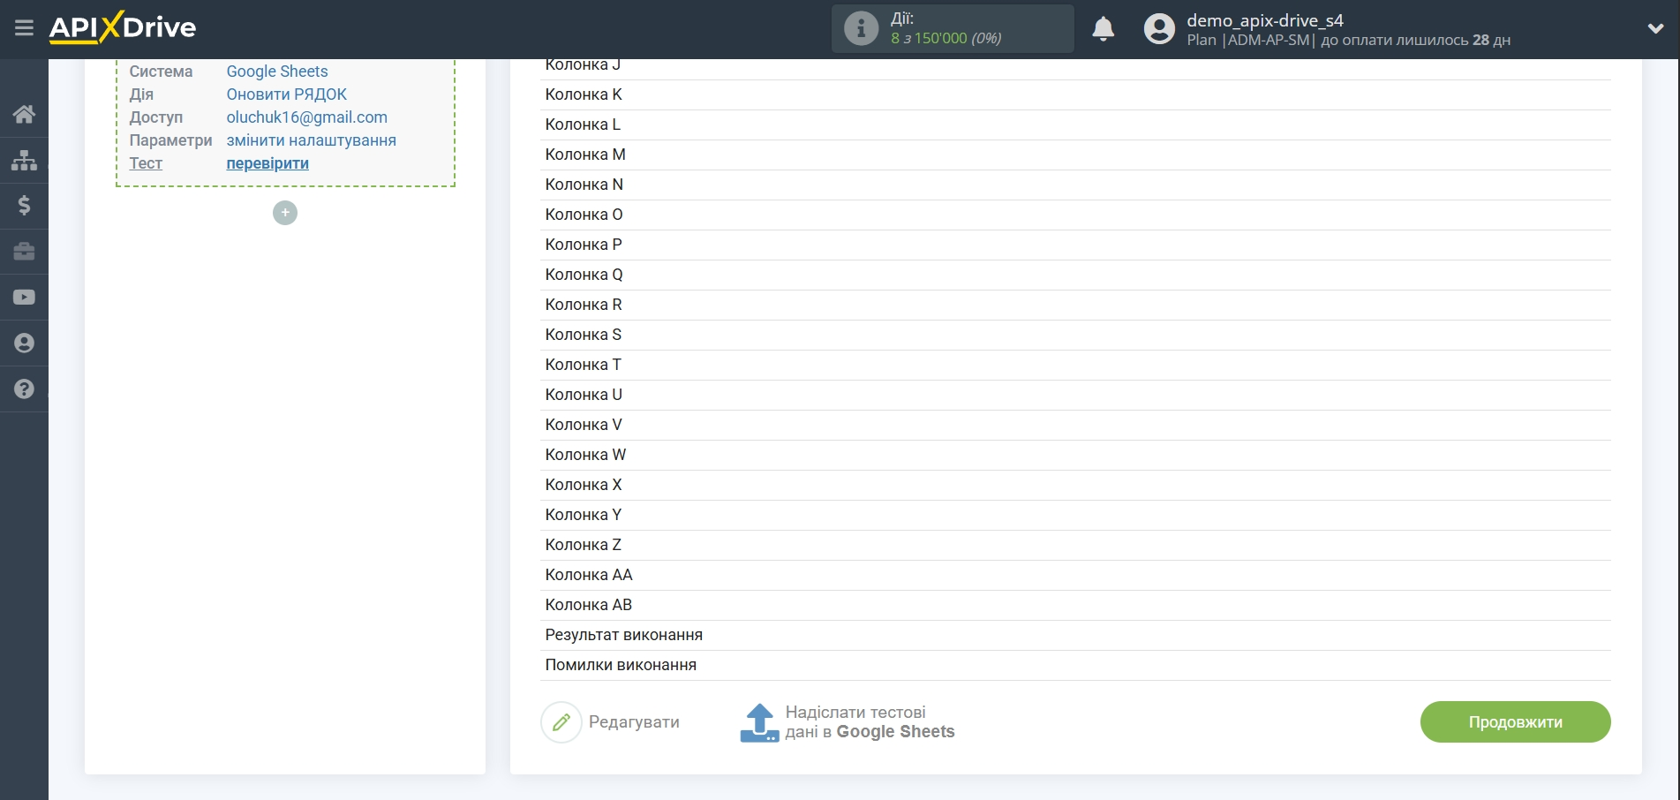The image size is (1680, 800).
Task: Open the home dashboard icon
Action: [x=24, y=114]
